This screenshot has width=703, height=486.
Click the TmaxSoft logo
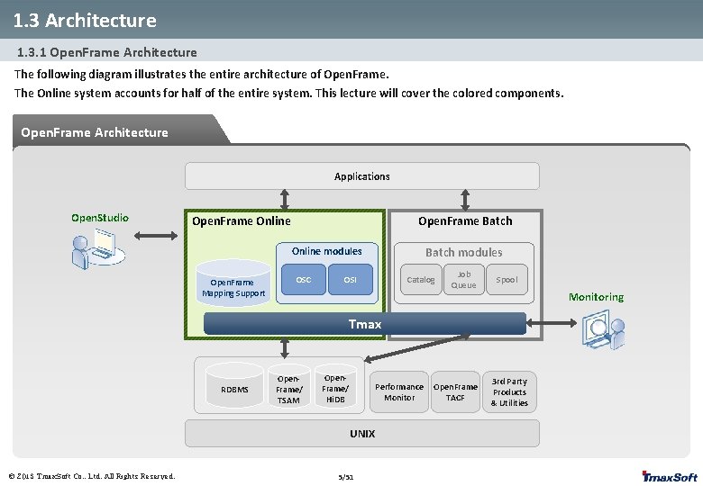[x=670, y=477]
